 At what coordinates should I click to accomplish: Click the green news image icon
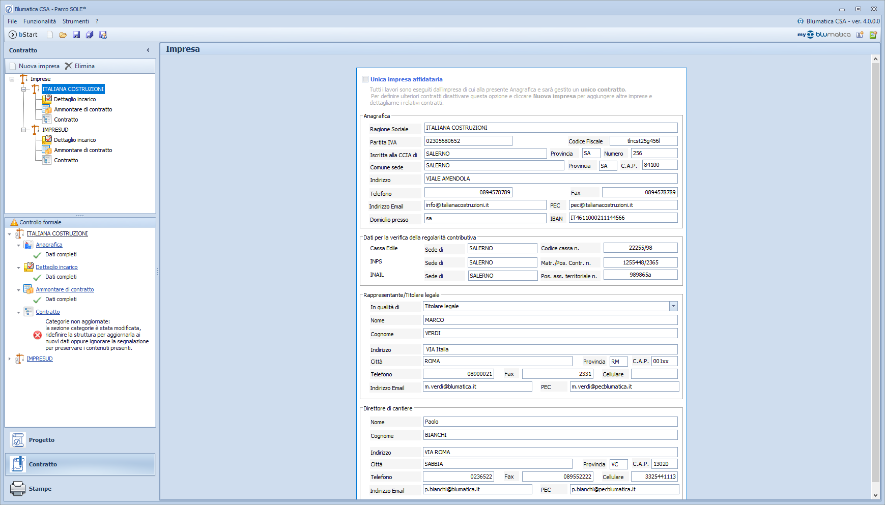tap(873, 35)
